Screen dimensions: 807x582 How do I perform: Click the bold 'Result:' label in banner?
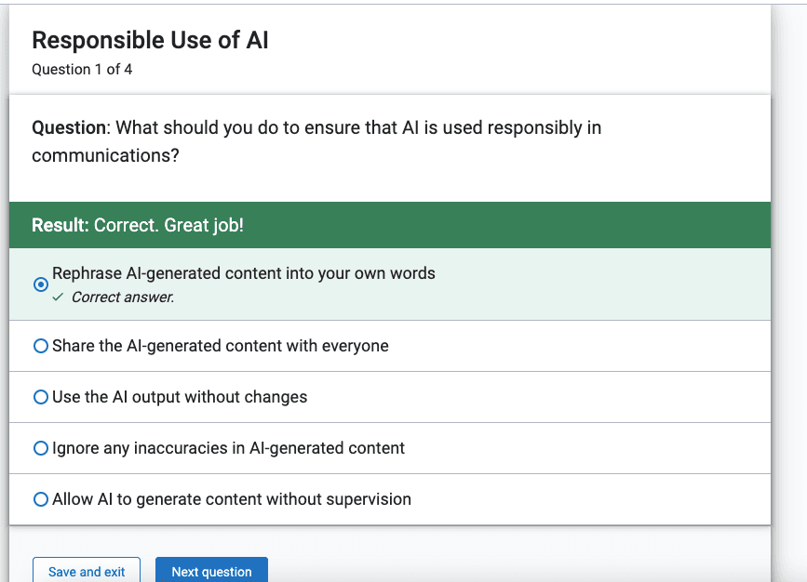[61, 225]
